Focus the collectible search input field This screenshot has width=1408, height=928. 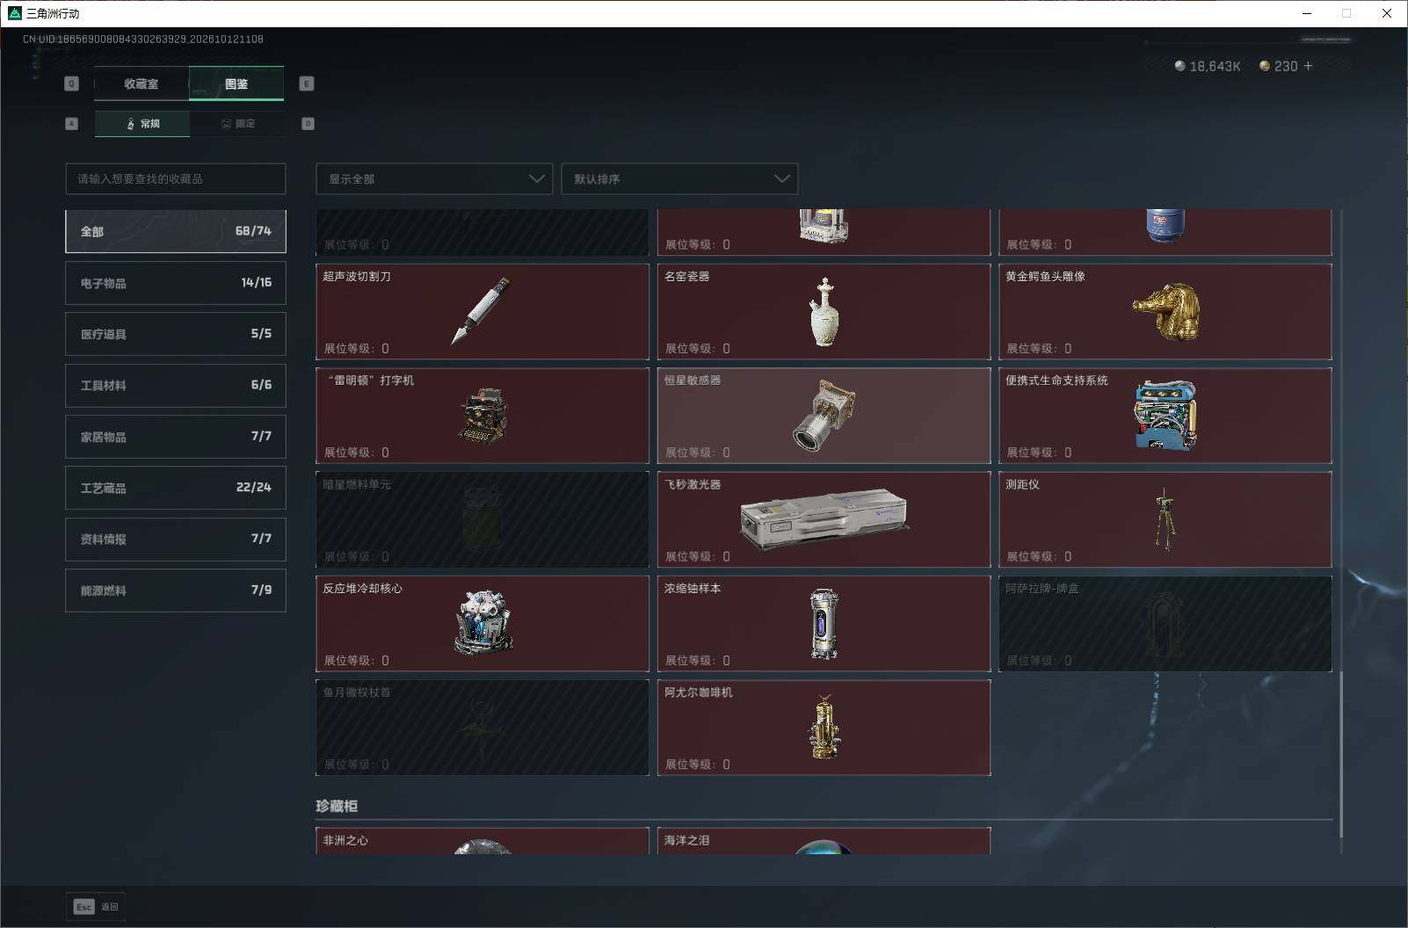176,178
